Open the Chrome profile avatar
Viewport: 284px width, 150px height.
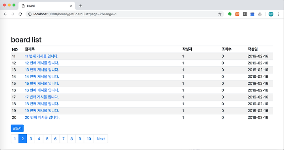271,14
